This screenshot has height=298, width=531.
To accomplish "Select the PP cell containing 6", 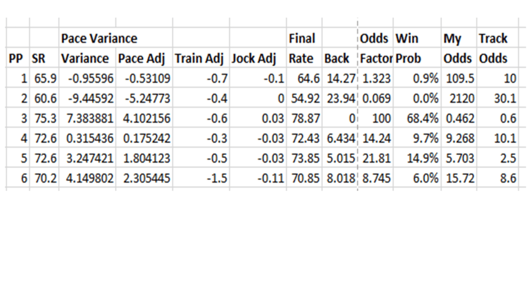I will [24, 178].
